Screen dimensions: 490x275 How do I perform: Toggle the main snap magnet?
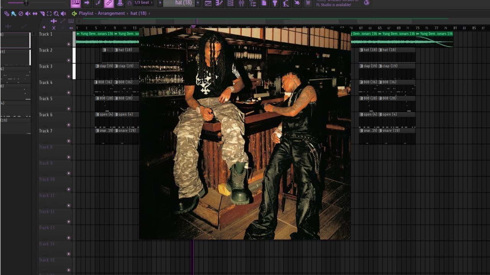click(129, 3)
